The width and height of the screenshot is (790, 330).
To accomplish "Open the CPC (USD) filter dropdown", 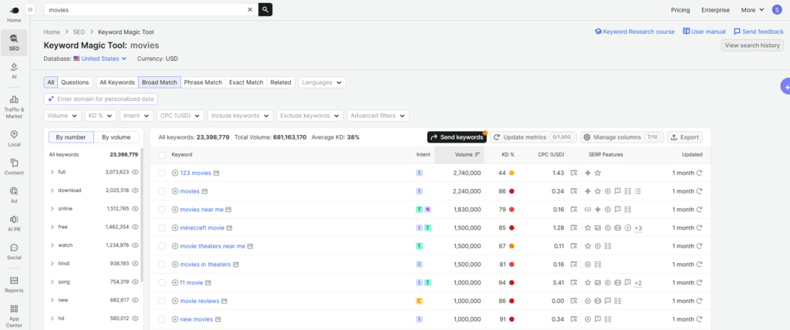I will 181,116.
